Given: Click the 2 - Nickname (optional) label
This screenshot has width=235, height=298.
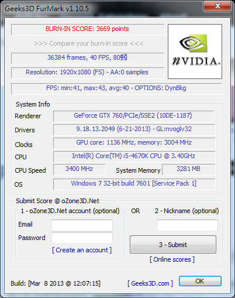Looking at the screenshot, I should [187, 211].
